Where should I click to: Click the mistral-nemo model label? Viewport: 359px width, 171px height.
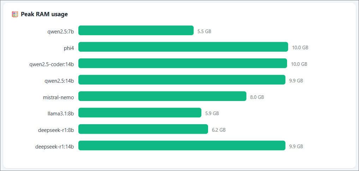[59, 97]
